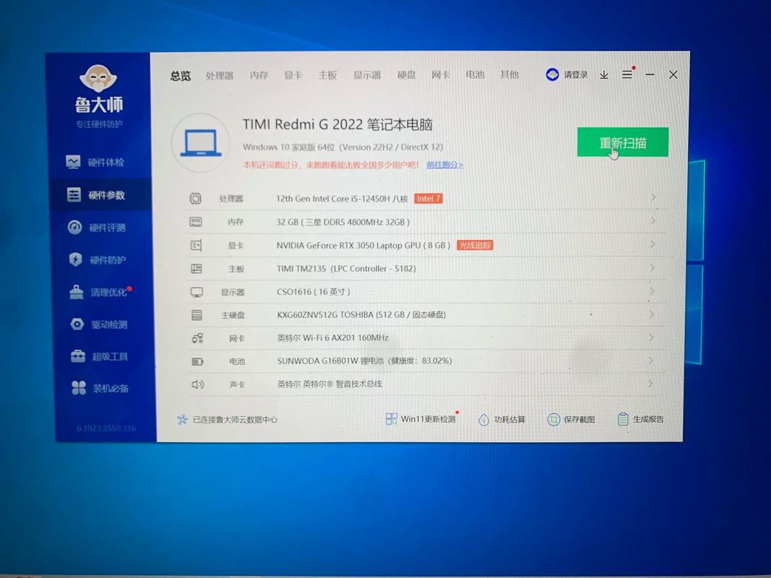This screenshot has height=578, width=771.
Task: Switch to the 显卡 graphics tab
Action: click(293, 75)
